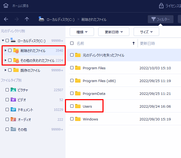Image resolution: width=181 pixels, height=158 pixels.
Task: Open the 更新日時 dropdown filter
Action: [x=114, y=32]
